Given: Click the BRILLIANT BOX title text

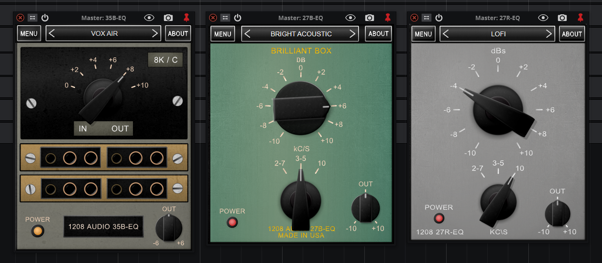Looking at the screenshot, I should 301,51.
